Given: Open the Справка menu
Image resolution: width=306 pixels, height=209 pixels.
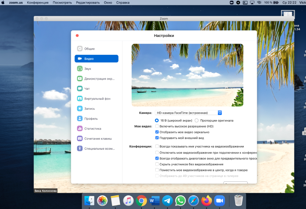Looking at the screenshot, I should (123, 3).
